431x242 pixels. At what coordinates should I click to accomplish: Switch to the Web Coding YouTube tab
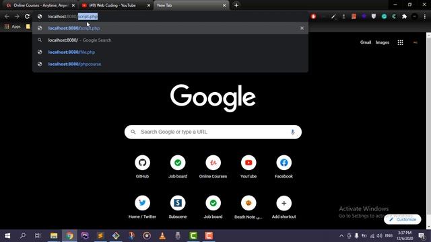116,5
